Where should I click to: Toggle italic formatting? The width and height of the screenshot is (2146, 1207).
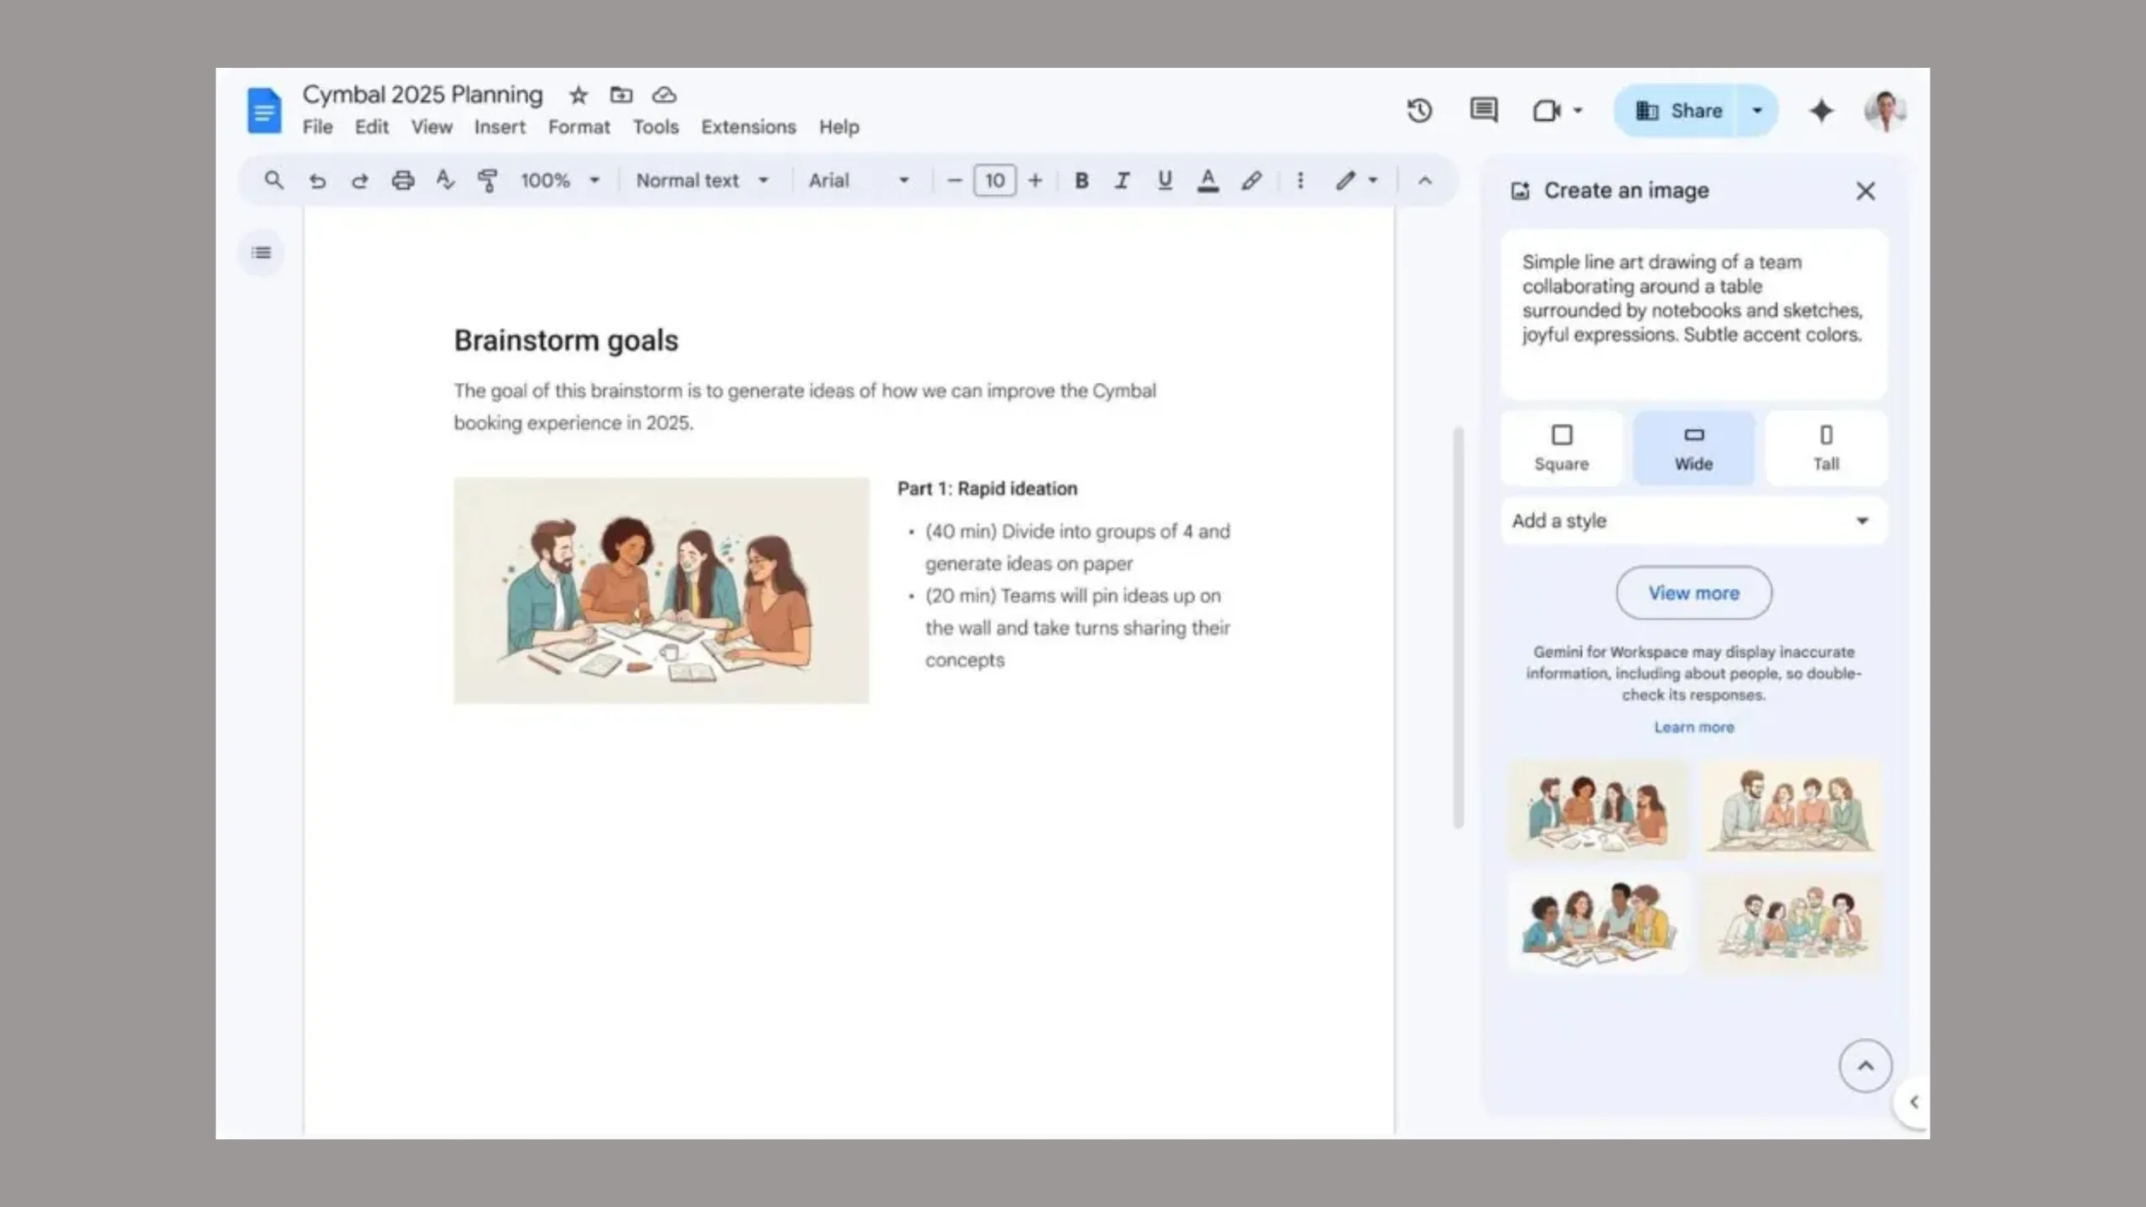tap(1122, 180)
